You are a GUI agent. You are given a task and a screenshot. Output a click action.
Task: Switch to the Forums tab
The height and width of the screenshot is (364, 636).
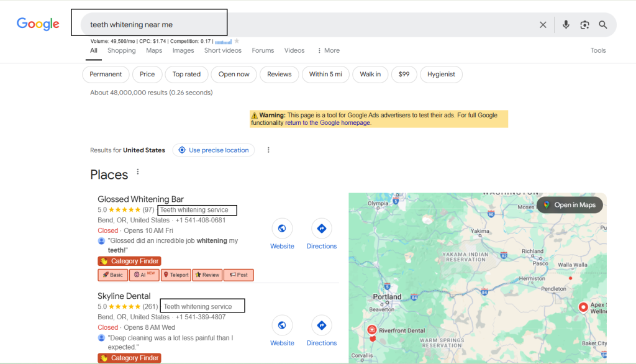(x=263, y=50)
